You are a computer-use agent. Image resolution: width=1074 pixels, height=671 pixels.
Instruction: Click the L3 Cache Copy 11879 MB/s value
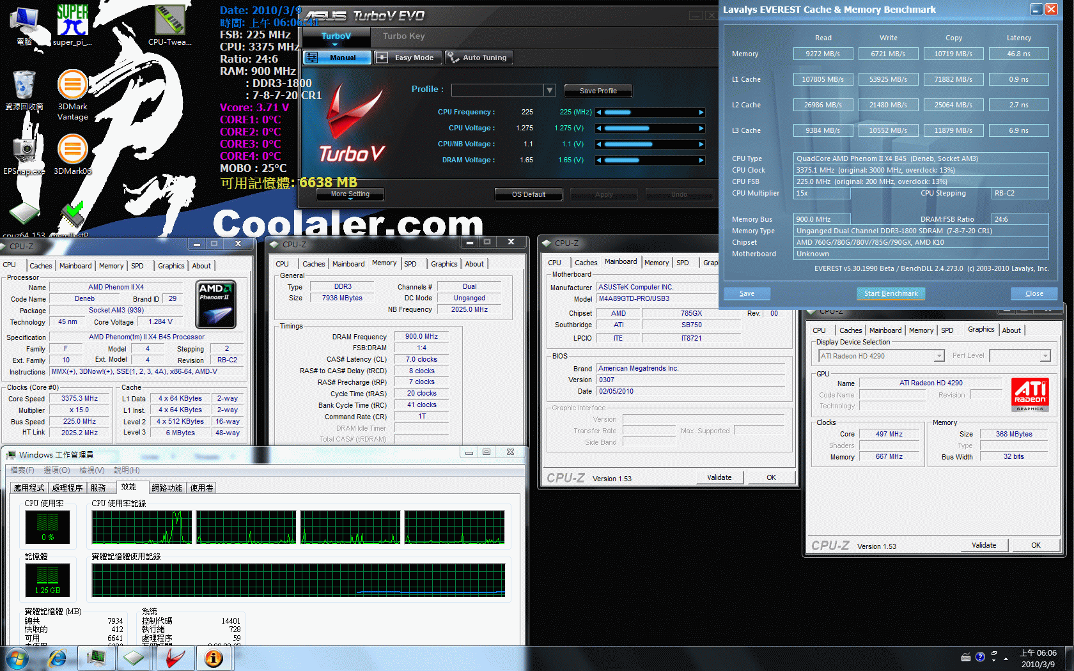tap(953, 130)
